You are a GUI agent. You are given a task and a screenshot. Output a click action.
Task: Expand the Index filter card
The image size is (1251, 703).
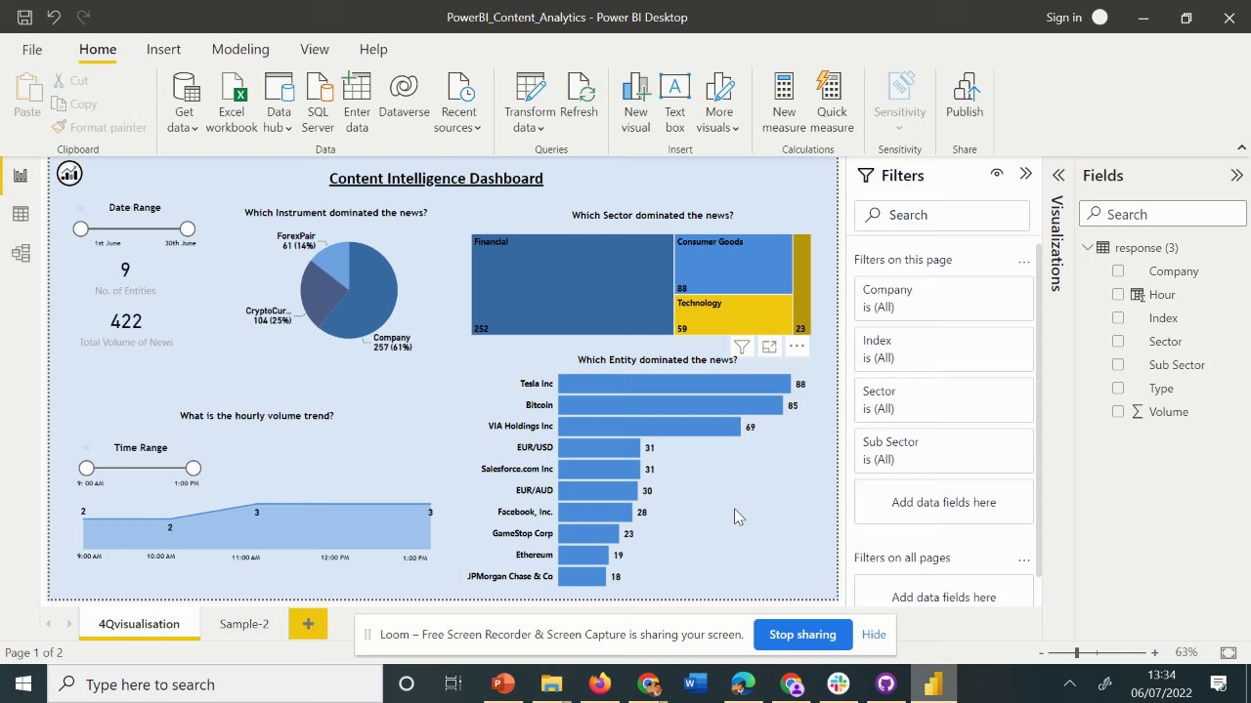tap(943, 350)
